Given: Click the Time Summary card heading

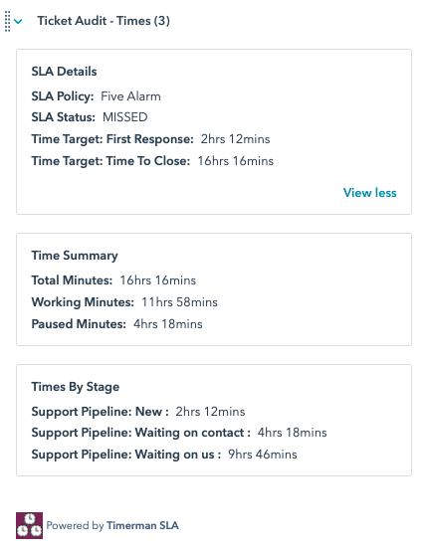Looking at the screenshot, I should (75, 256).
